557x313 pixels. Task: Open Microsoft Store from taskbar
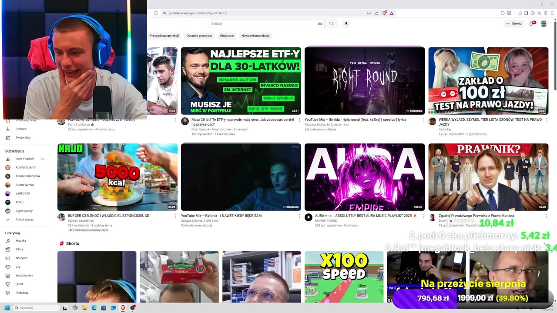coord(104,308)
